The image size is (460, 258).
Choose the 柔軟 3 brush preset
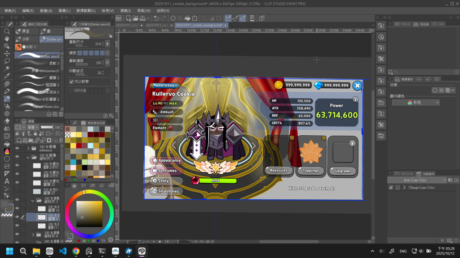coord(37,64)
